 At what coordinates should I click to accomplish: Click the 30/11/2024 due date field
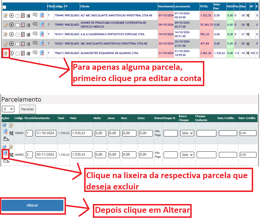coord(46,154)
